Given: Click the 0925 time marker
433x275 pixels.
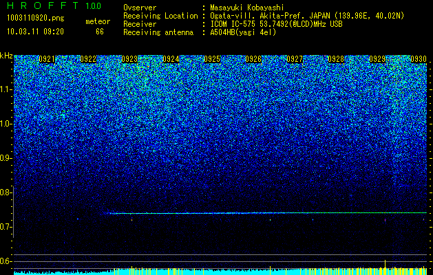Looking at the screenshot, I should point(212,59).
